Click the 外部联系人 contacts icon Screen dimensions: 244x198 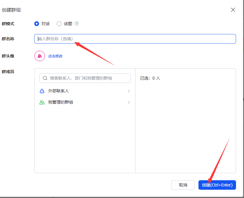[42, 91]
